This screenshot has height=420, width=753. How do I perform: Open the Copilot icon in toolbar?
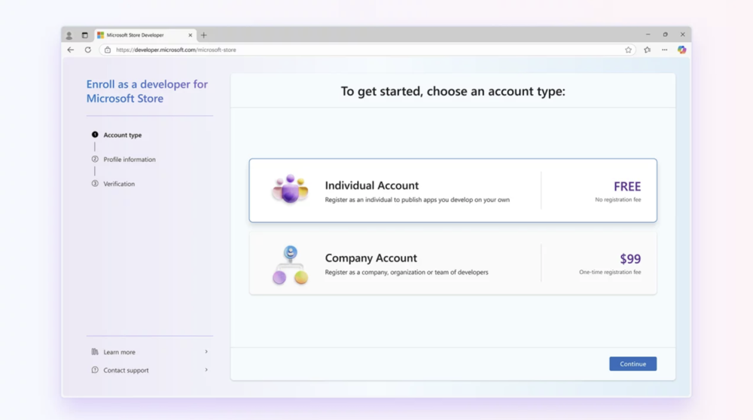coord(681,50)
